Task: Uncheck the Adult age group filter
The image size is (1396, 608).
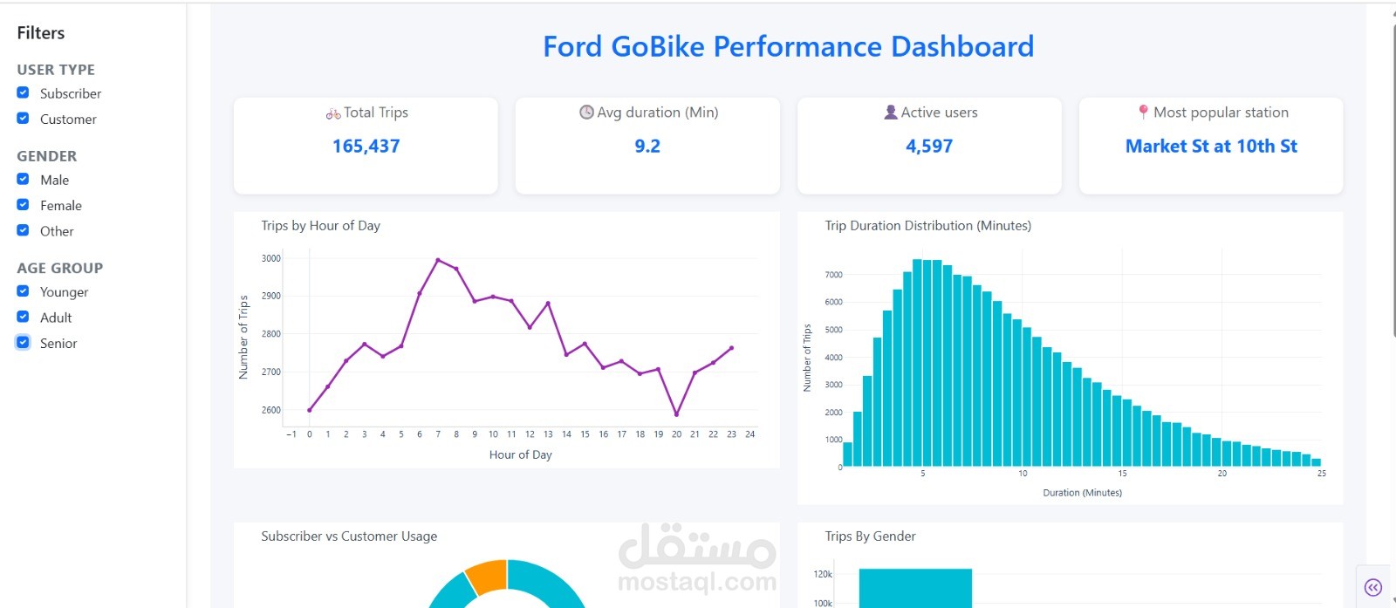Action: pos(22,317)
